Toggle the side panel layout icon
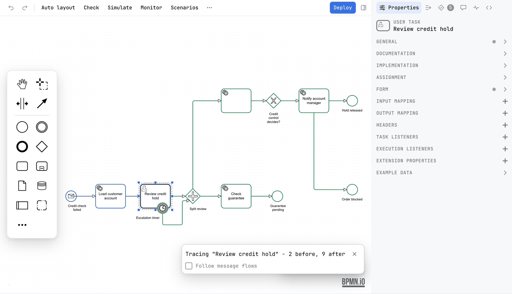 (x=364, y=8)
